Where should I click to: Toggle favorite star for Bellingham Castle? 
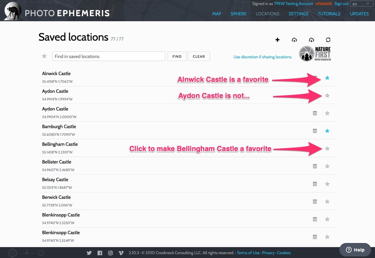click(327, 149)
